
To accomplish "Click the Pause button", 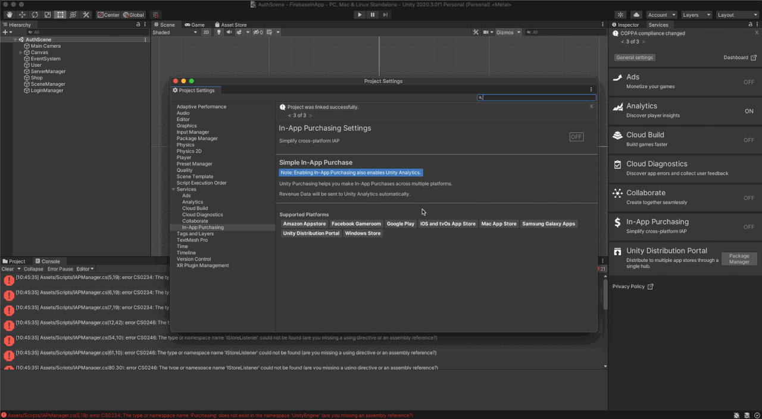I will coord(373,15).
